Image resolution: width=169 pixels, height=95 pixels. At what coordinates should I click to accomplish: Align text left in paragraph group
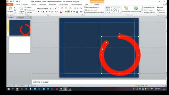(x=66, y=12)
